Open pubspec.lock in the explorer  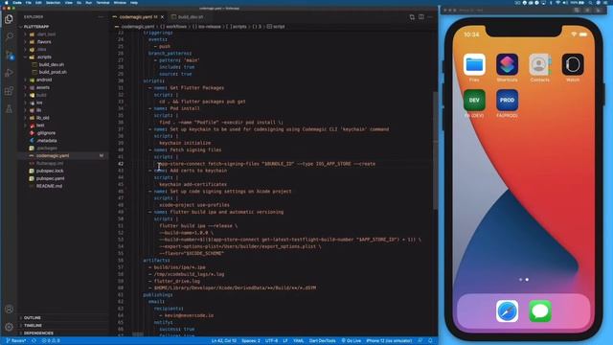click(x=50, y=171)
